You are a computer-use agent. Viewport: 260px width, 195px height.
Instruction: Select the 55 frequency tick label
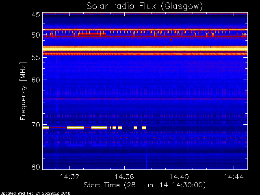pos(36,58)
